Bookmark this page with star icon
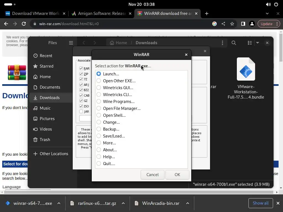The height and width of the screenshot is (212, 283). pos(232,24)
